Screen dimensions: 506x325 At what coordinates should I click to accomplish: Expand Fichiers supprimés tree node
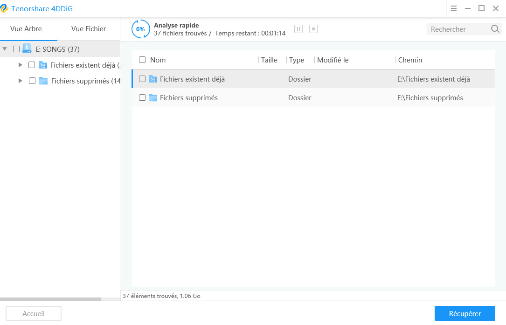[x=21, y=81]
